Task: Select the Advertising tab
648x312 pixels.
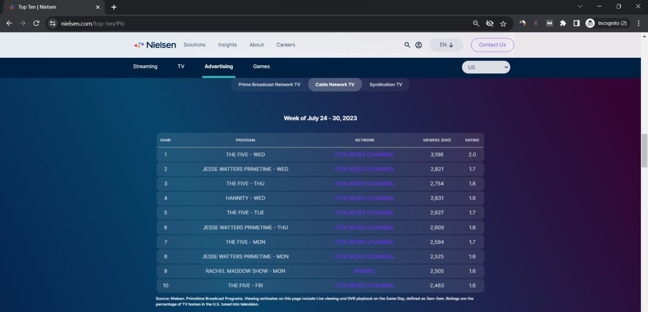Action: [219, 66]
